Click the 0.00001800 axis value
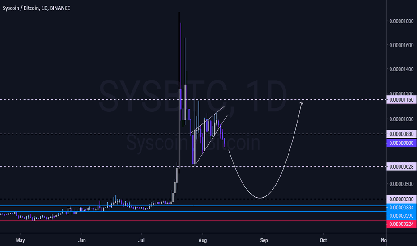Image resolution: width=417 pixels, height=246 pixels. (x=401, y=21)
